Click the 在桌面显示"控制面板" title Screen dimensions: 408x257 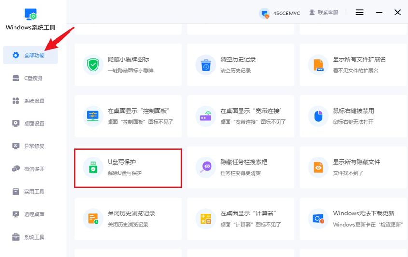(x=139, y=111)
